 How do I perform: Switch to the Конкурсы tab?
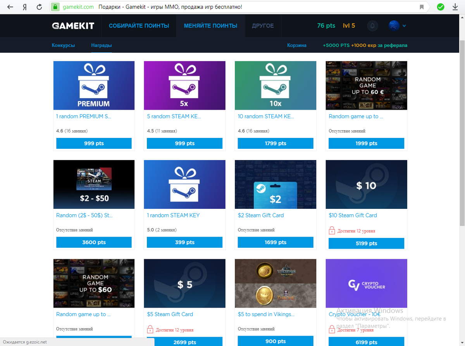pos(63,45)
